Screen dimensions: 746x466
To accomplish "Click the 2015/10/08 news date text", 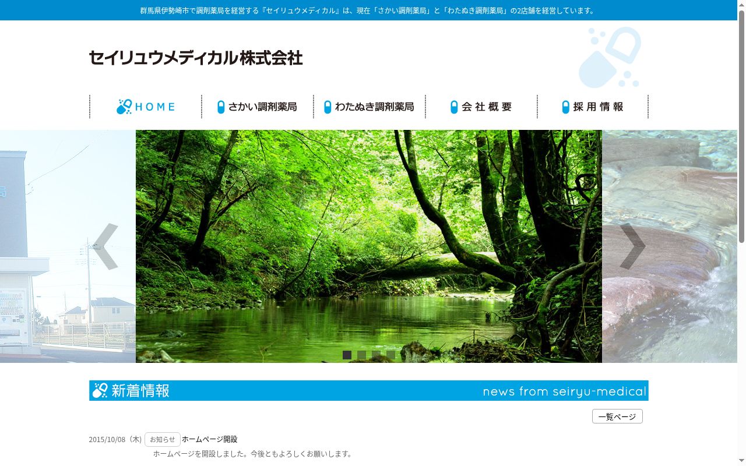I will (x=115, y=439).
